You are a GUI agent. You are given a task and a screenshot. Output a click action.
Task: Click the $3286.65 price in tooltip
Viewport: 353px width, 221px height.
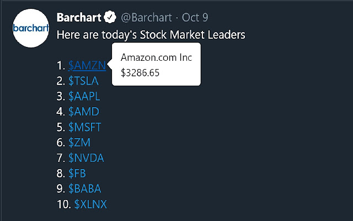coord(141,72)
